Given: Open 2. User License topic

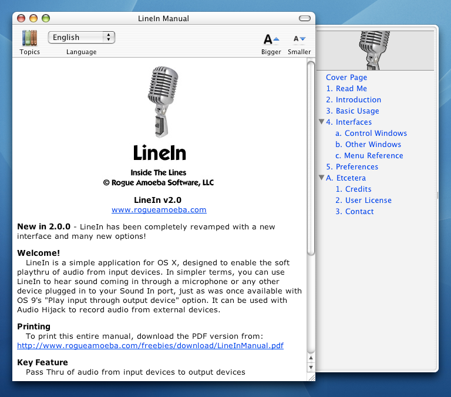Looking at the screenshot, I should coord(364,200).
